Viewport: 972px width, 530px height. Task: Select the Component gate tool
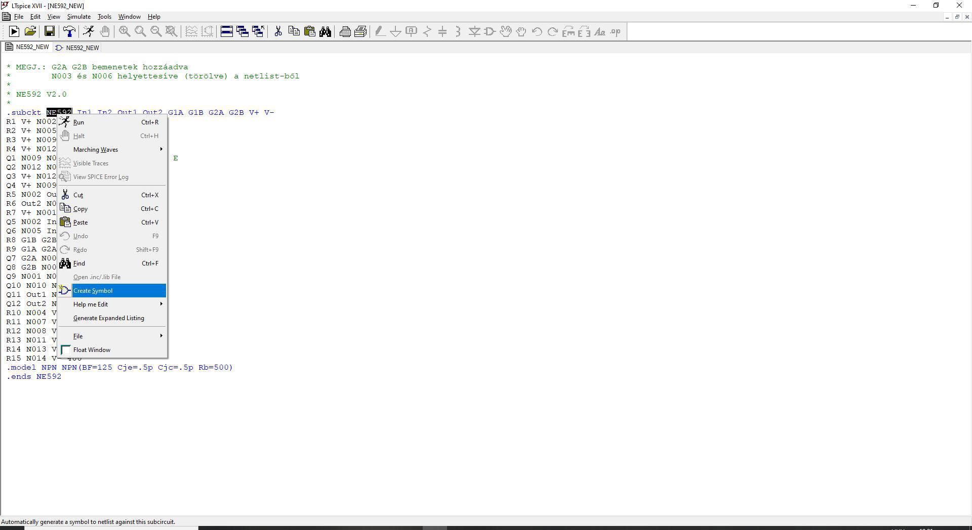click(490, 32)
